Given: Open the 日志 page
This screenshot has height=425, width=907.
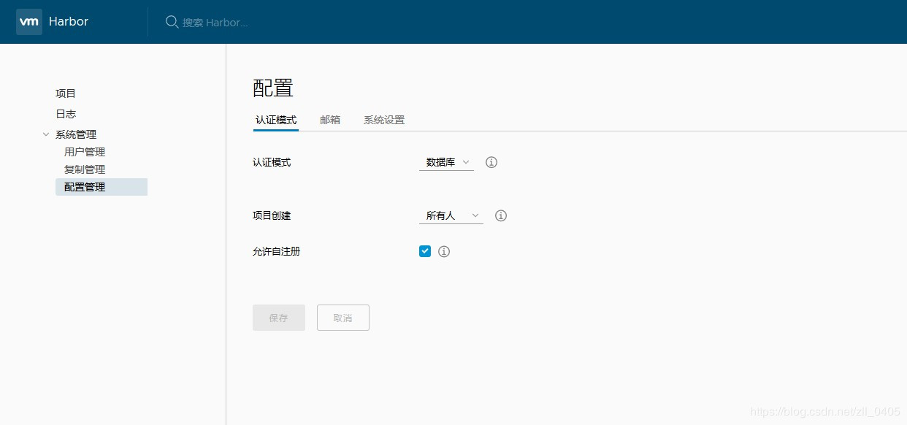Looking at the screenshot, I should point(65,113).
